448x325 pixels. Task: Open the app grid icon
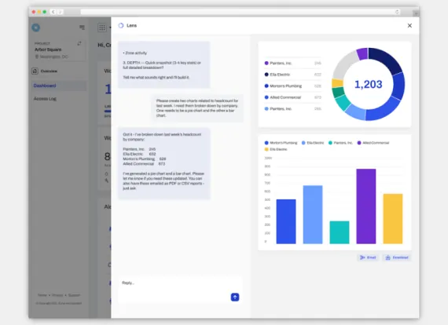(102, 27)
